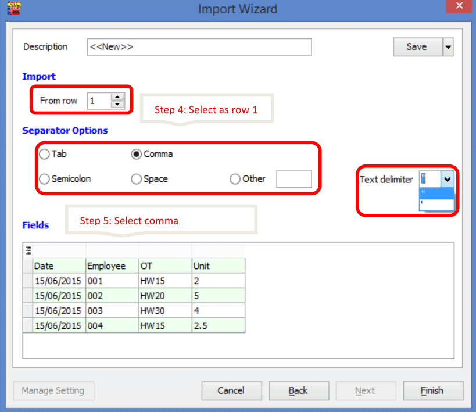The image size is (476, 412).
Task: Go to previous step with Back button
Action: (299, 390)
